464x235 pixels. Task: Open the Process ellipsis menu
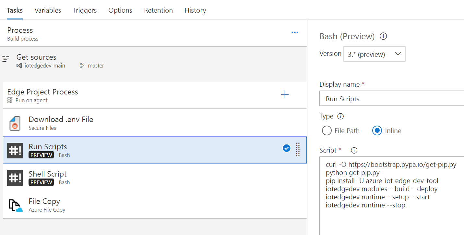click(x=295, y=32)
